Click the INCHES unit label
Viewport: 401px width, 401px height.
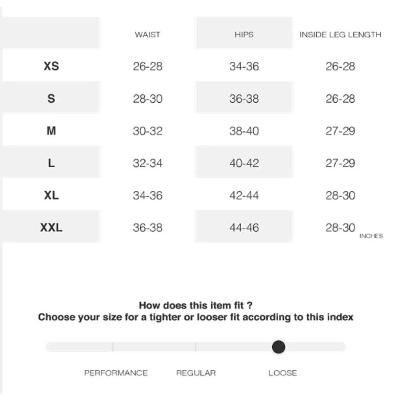371,236
